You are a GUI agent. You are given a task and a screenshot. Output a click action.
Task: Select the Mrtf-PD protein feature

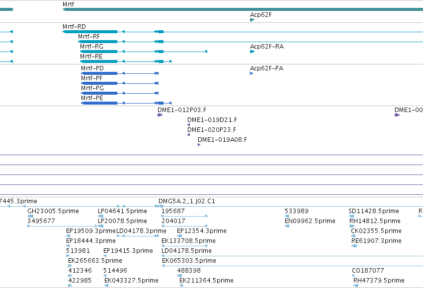click(120, 73)
